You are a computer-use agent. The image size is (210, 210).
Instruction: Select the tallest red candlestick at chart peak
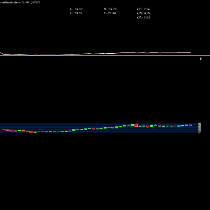tap(136, 125)
